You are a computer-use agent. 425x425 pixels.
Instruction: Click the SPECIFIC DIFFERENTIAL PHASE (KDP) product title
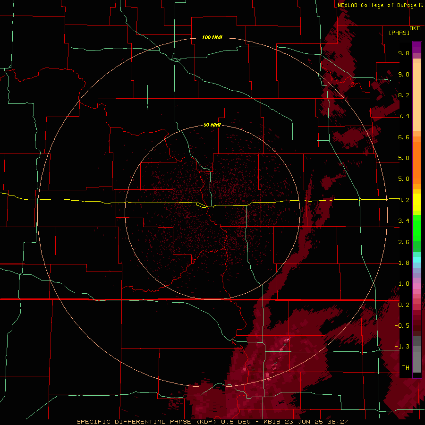(146, 422)
